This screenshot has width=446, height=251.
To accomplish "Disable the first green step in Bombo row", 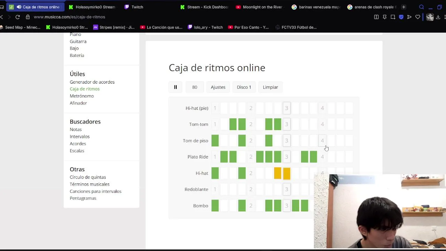I will [215, 206].
